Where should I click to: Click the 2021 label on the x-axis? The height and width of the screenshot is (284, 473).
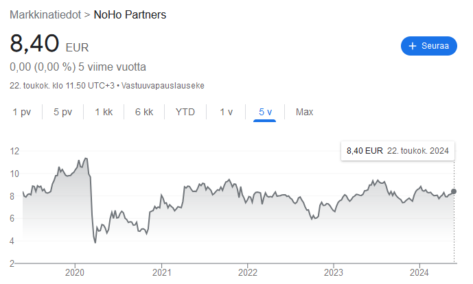[x=161, y=272]
